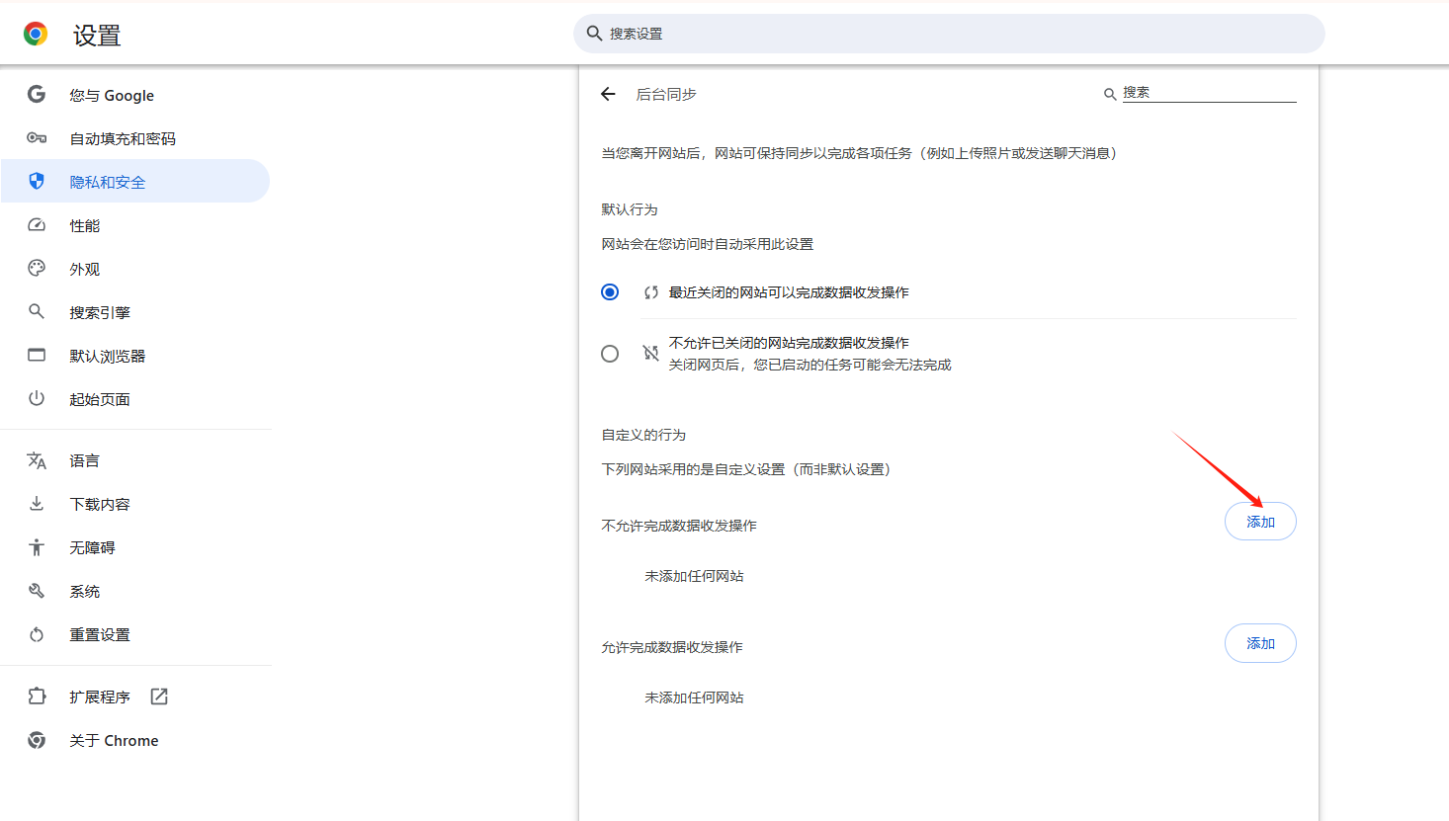Select radio 最近关闭的网站可以完成数据收发操作
Image resolution: width=1449 pixels, height=821 pixels.
coord(610,292)
